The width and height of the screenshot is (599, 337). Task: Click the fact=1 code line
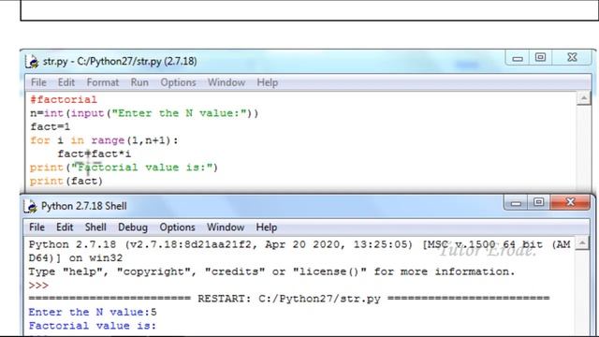pos(50,127)
